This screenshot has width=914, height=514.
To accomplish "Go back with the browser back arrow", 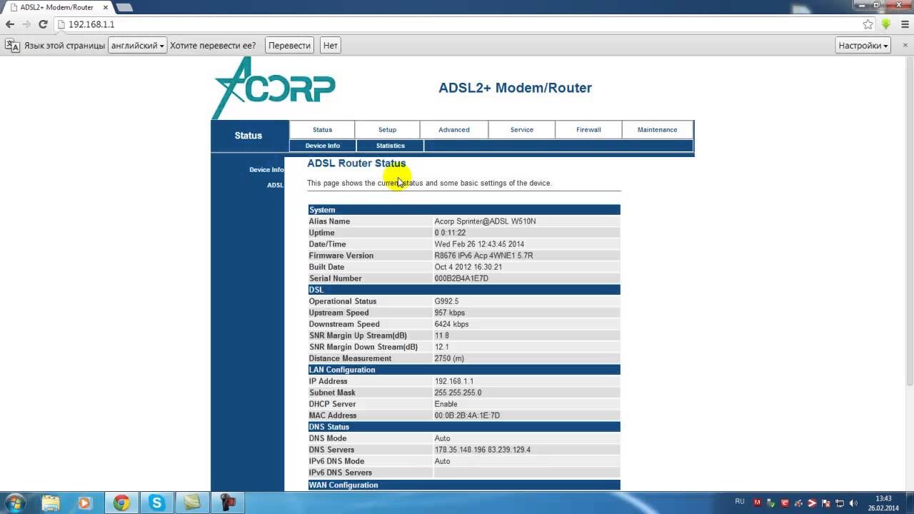I will 10,24.
